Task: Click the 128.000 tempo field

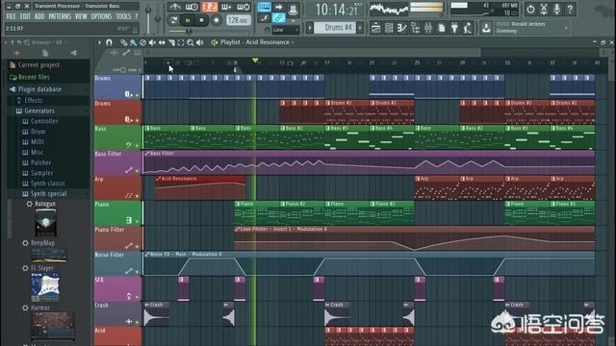Action: pos(239,20)
